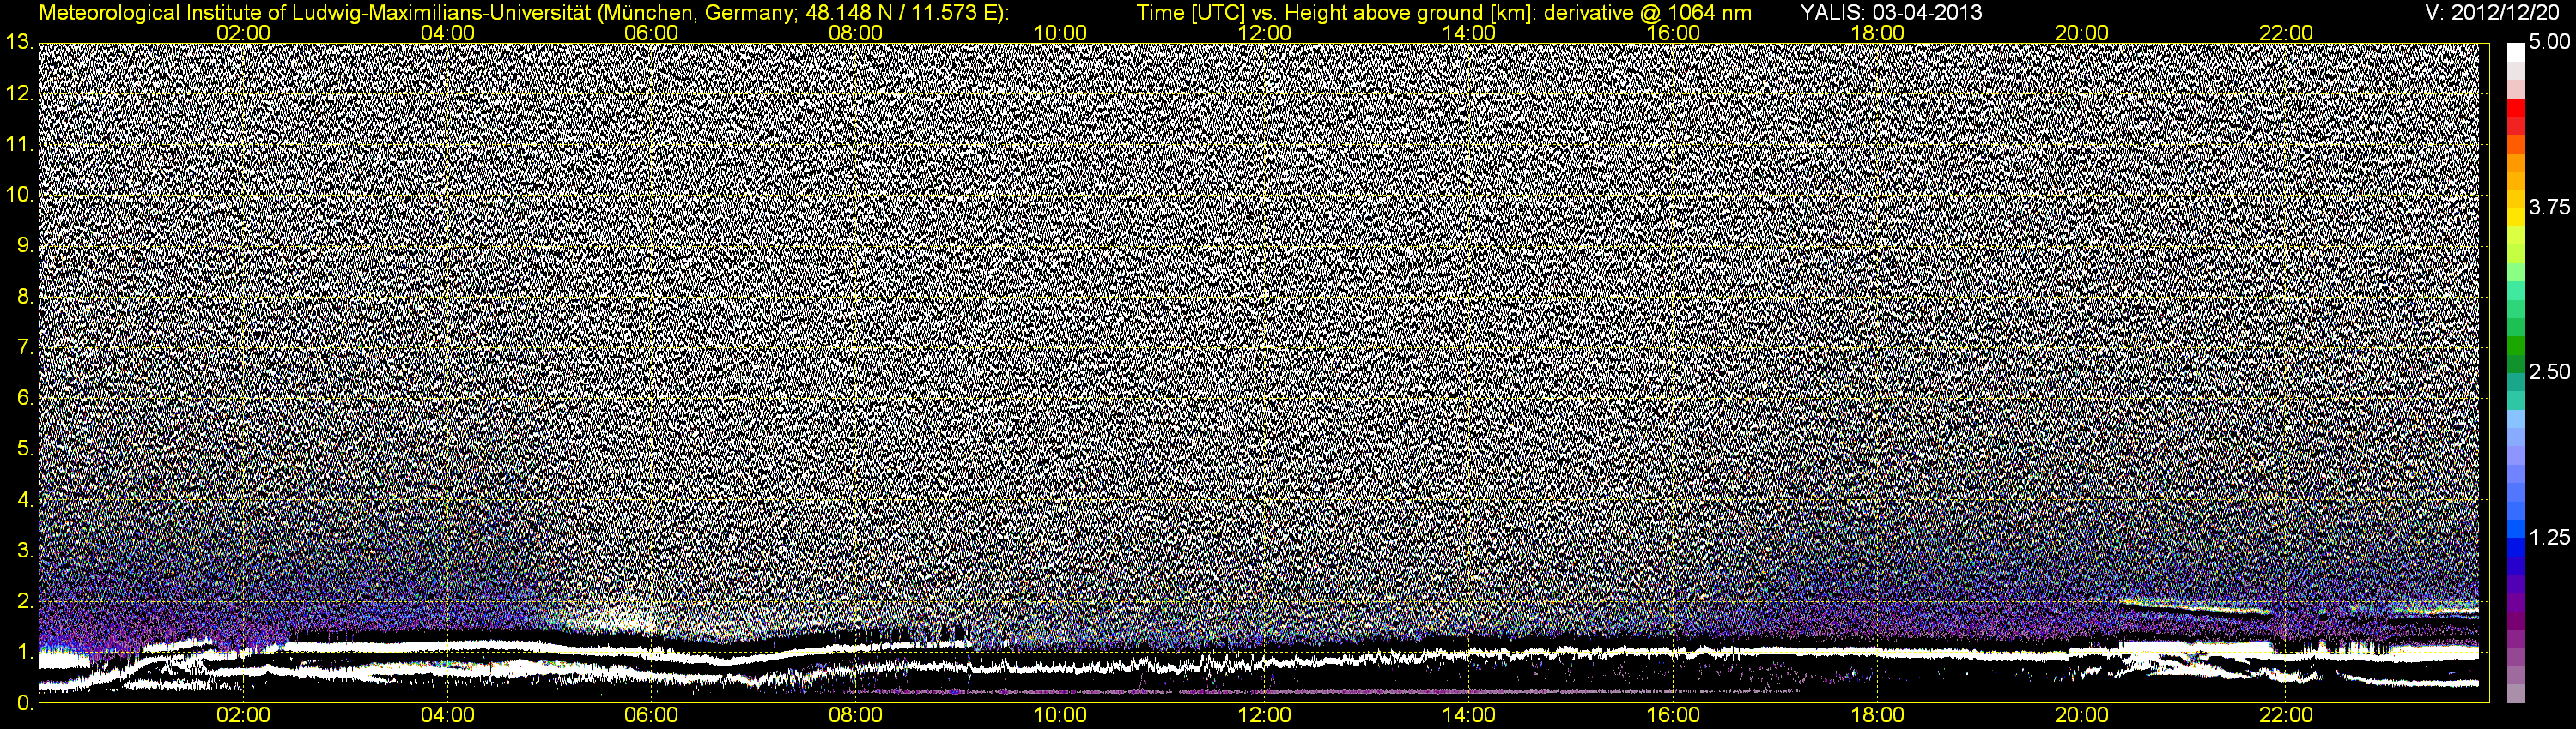
Task: Click the 08:00 label on the bottom time axis
Action: 856,716
